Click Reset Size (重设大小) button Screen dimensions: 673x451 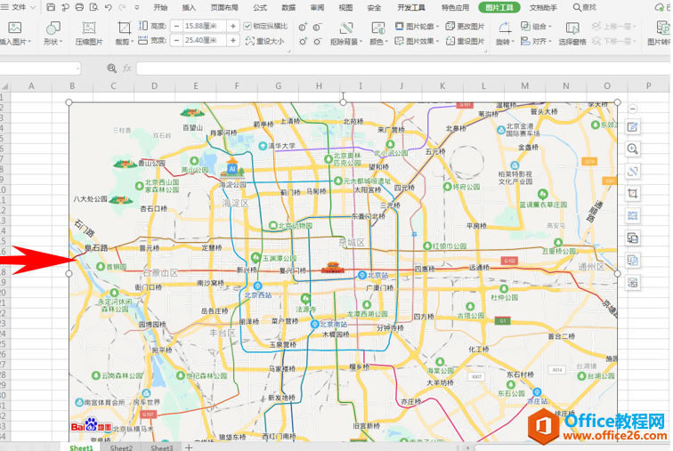(264, 41)
